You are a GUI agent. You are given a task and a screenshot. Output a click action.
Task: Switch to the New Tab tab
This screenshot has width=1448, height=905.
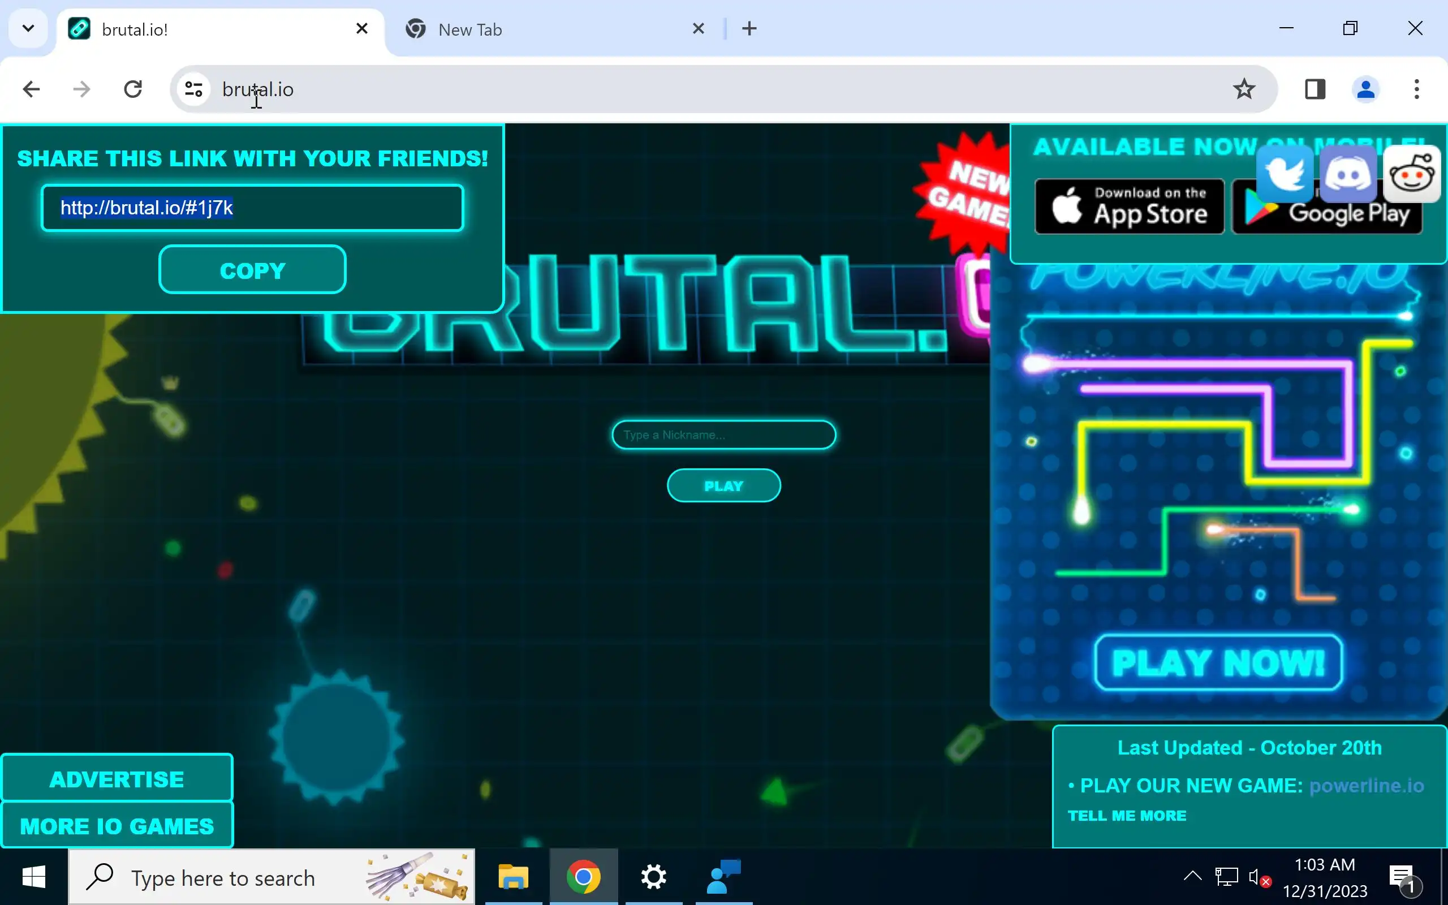coord(469,29)
